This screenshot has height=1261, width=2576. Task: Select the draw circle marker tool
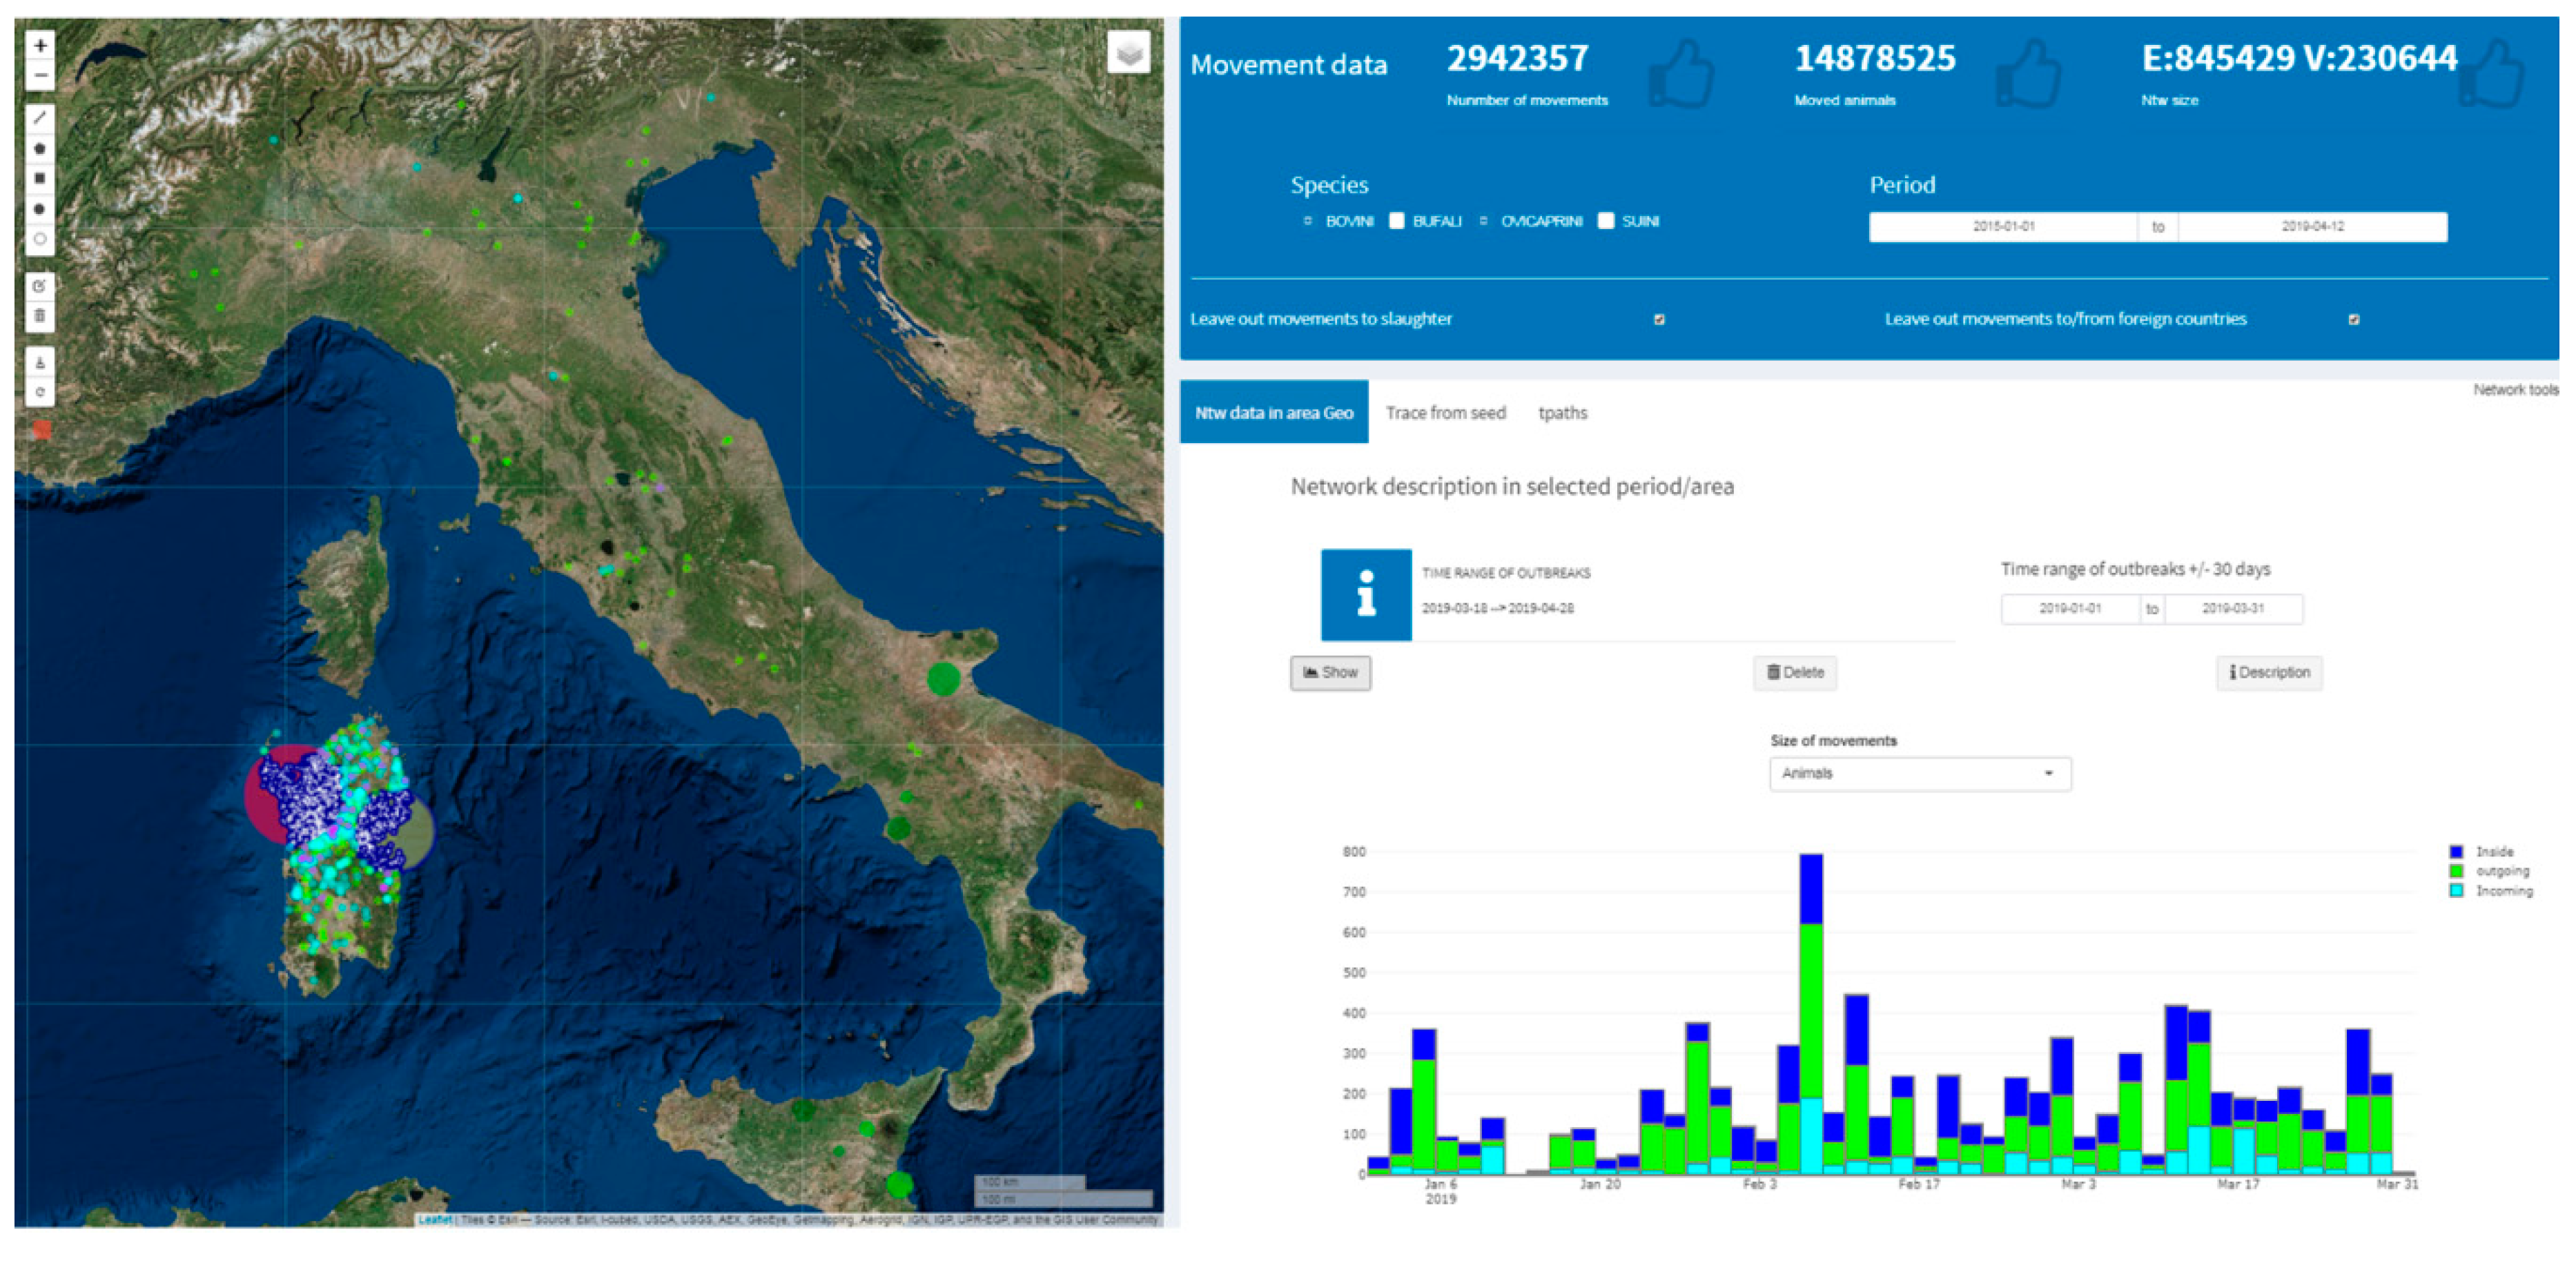(40, 239)
